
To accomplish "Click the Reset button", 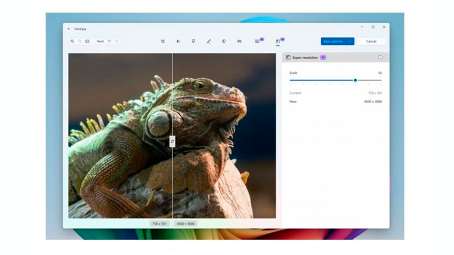I will pos(100,41).
